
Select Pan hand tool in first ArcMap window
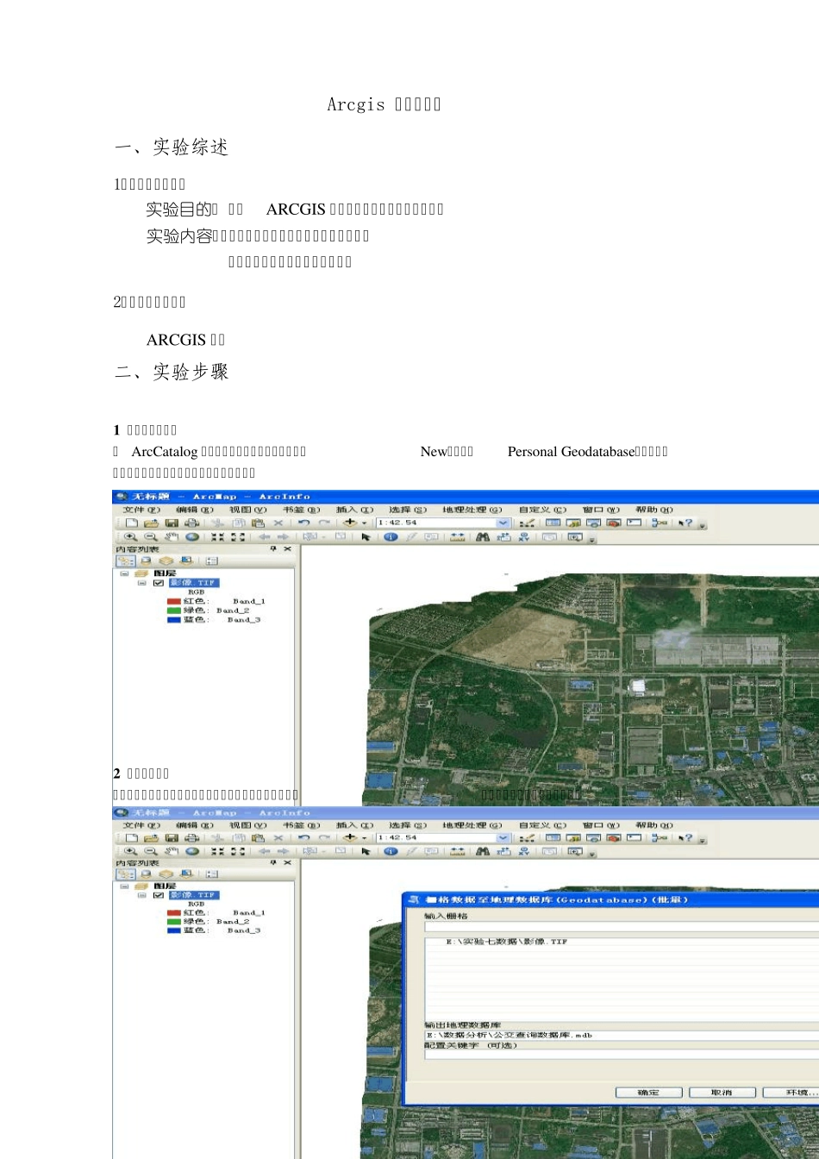172,536
